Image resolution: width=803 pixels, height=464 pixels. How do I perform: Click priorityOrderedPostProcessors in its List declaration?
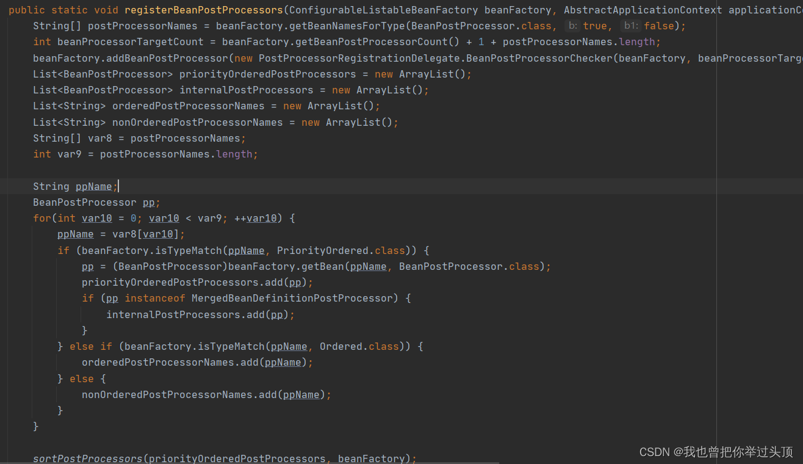point(268,74)
